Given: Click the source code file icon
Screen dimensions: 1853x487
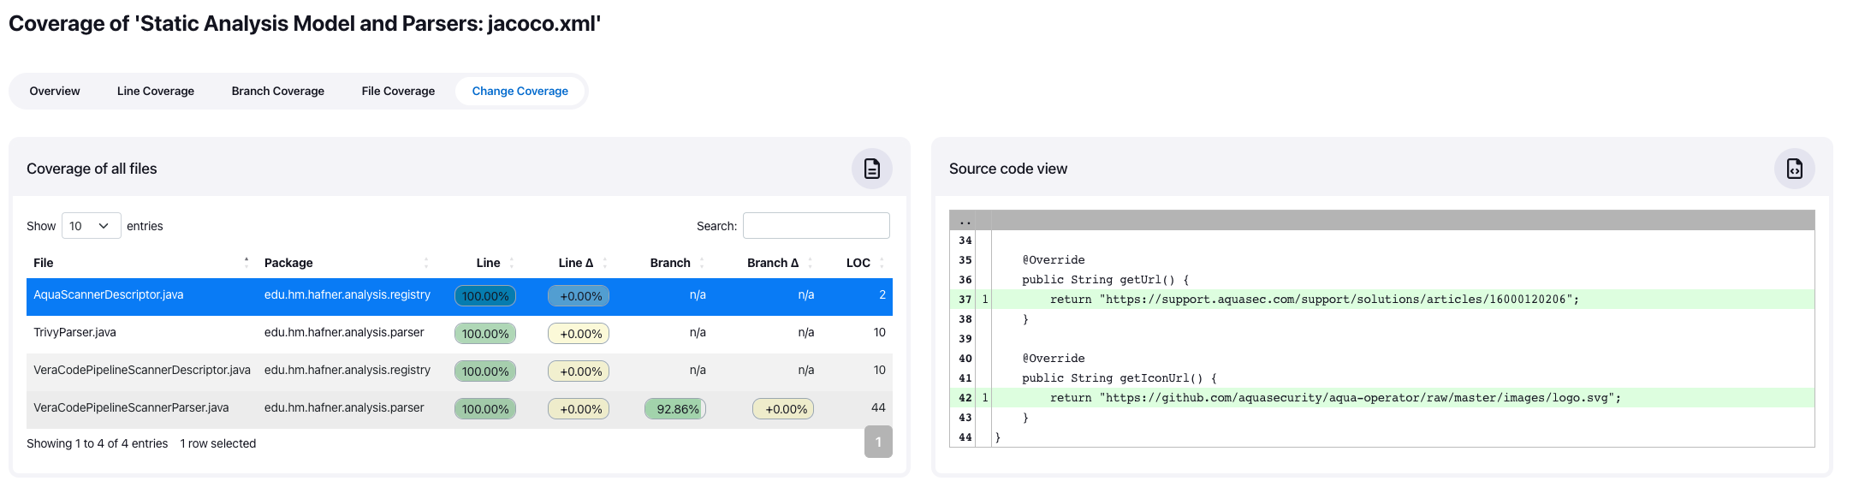Looking at the screenshot, I should click(x=1794, y=169).
